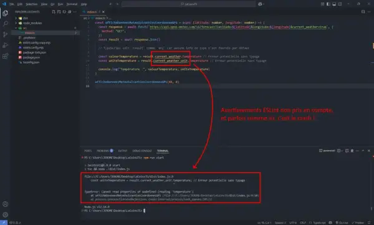Open index.ts in the file tree

29,33
